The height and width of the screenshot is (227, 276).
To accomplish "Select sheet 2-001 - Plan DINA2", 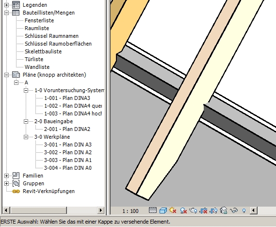I will [x=67, y=129].
